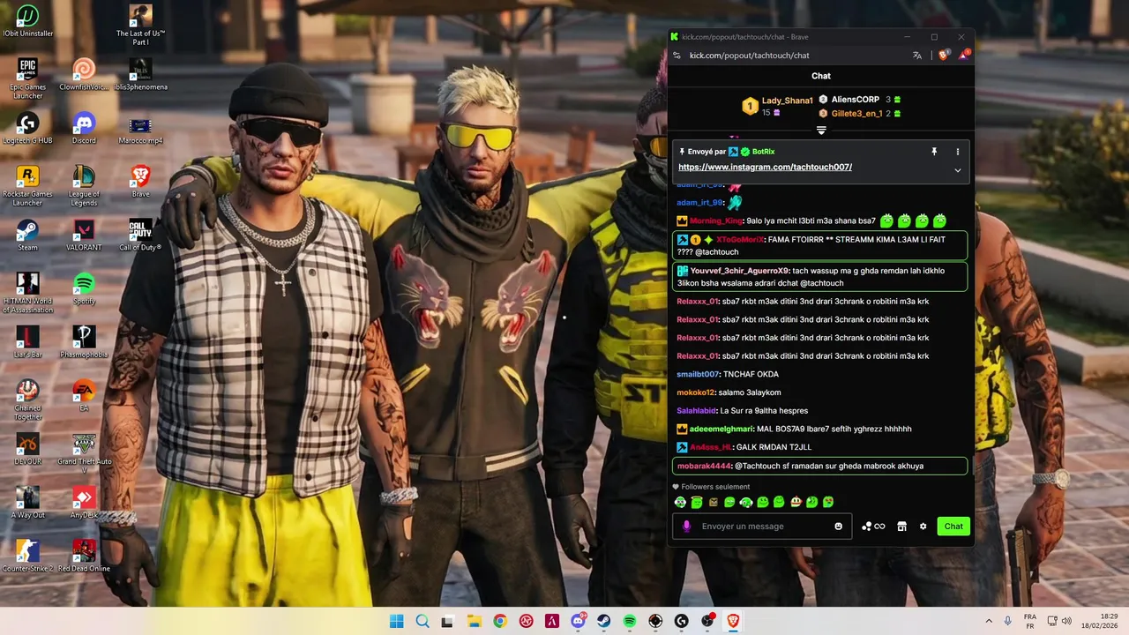Viewport: 1129px width, 635px height.
Task: Click username mobarak4444 in chat
Action: [704, 466]
